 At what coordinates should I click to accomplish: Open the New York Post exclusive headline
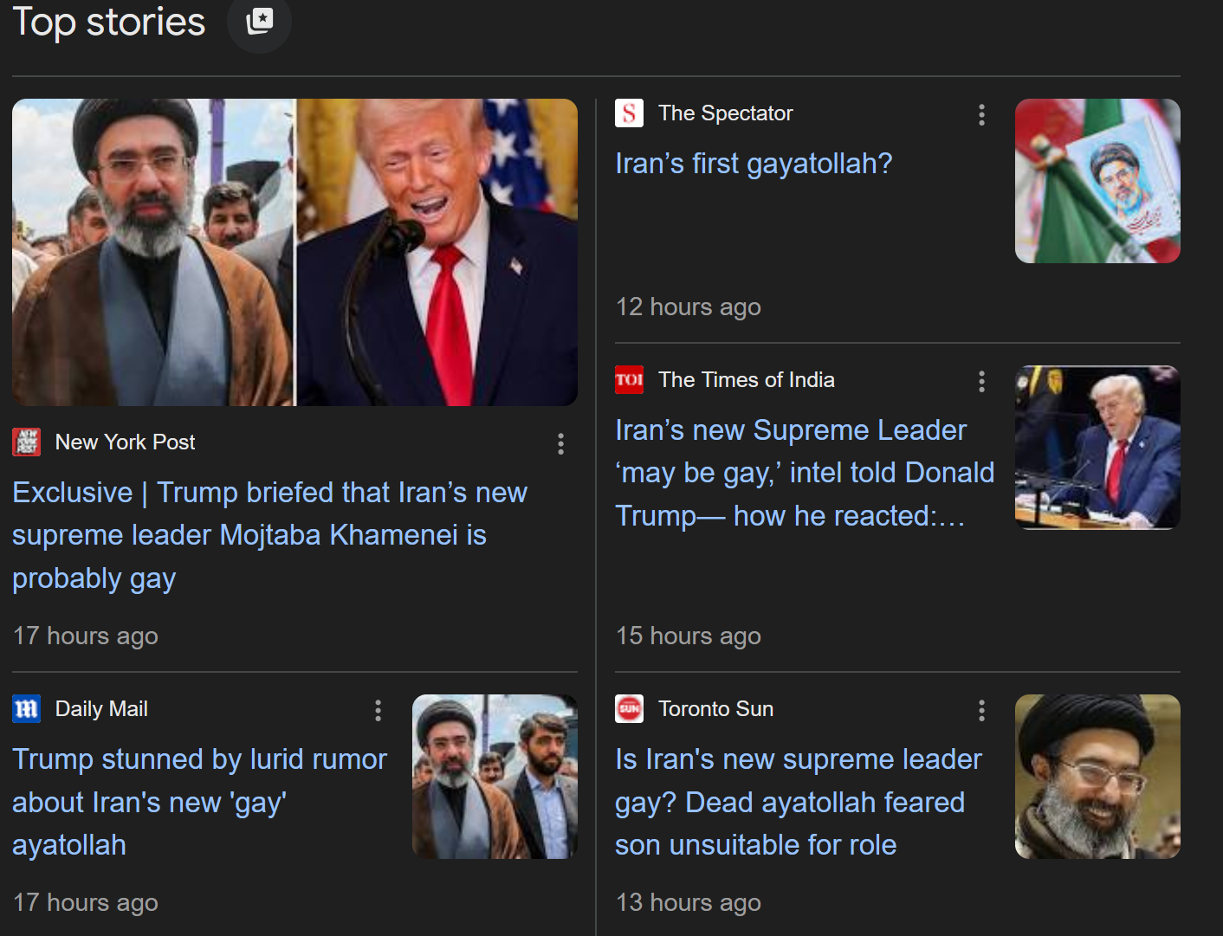(269, 535)
